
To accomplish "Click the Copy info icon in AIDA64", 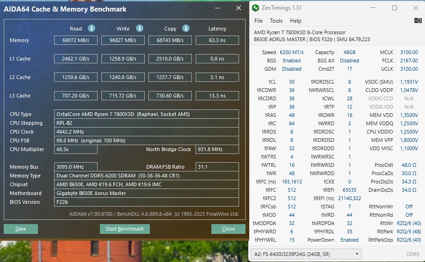I will click(x=185, y=28).
